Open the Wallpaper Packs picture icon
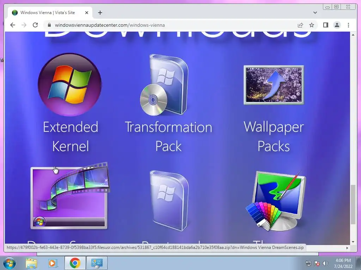The image size is (361, 270). pos(274,85)
